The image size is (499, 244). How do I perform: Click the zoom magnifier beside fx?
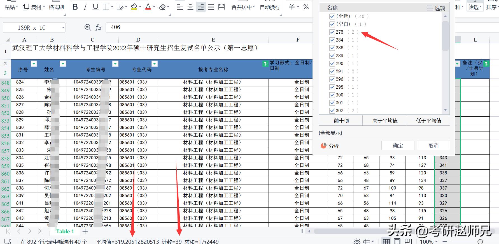click(88, 27)
